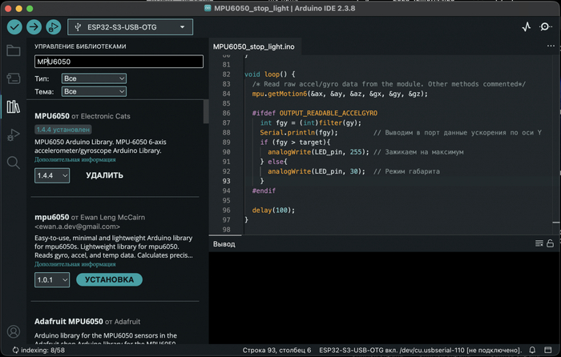Viewport: 561px width, 357px height.
Task: Open the Тип filter dropdown
Action: tap(94, 78)
